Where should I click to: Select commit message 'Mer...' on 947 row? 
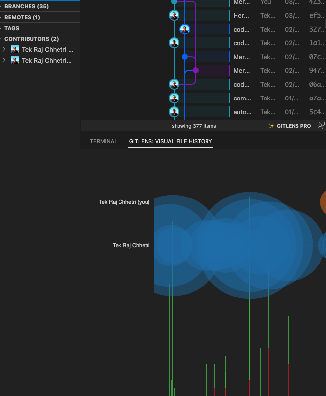[241, 71]
